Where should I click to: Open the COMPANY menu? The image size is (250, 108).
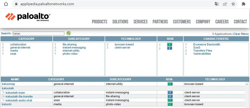(203, 22)
